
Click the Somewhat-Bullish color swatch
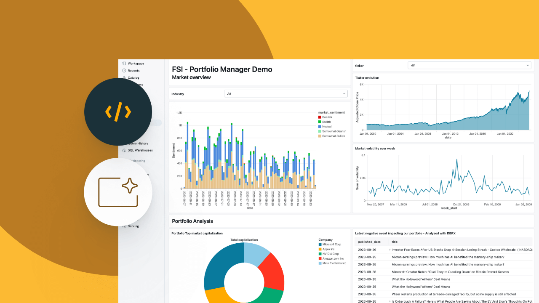pos(319,135)
